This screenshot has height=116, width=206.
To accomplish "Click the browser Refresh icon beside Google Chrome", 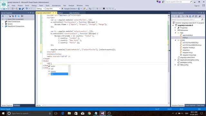I will tap(79, 9).
